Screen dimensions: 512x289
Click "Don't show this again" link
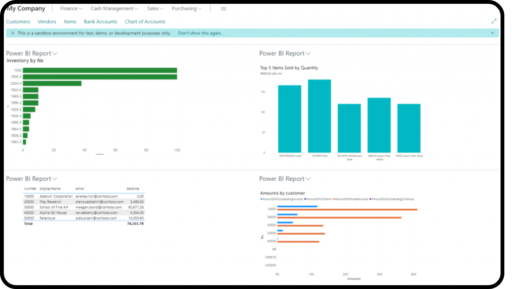click(200, 33)
